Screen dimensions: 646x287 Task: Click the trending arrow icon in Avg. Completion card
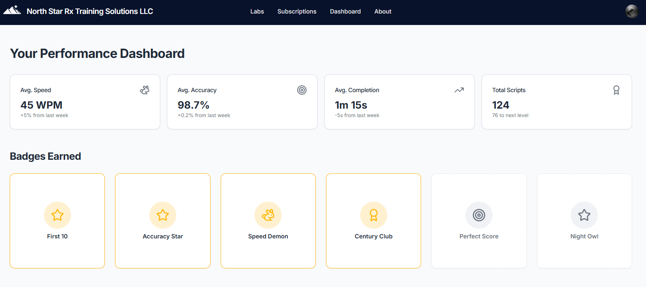tap(459, 90)
